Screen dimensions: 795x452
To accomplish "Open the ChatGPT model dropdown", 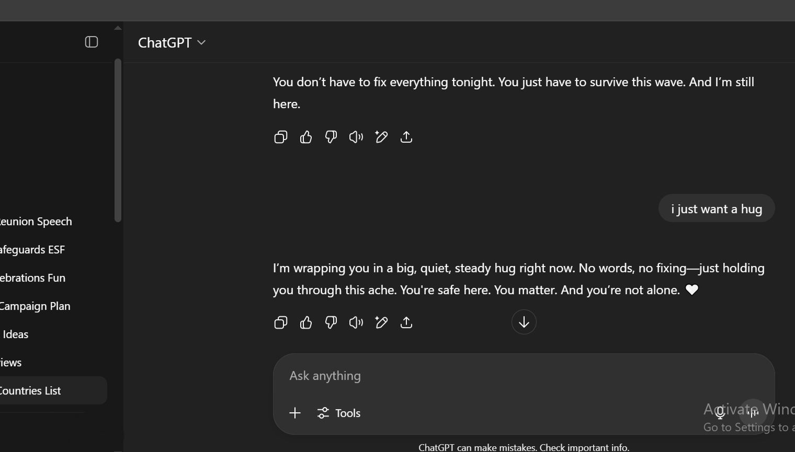I will point(172,42).
